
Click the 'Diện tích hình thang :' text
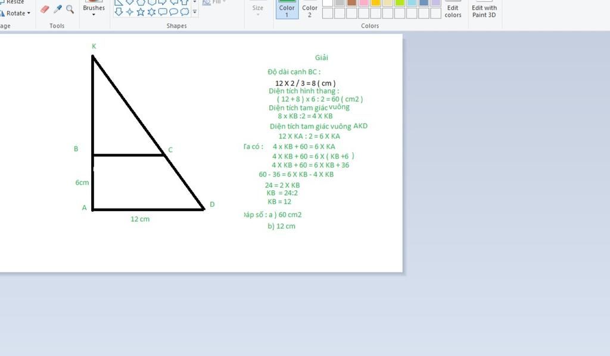coord(304,91)
